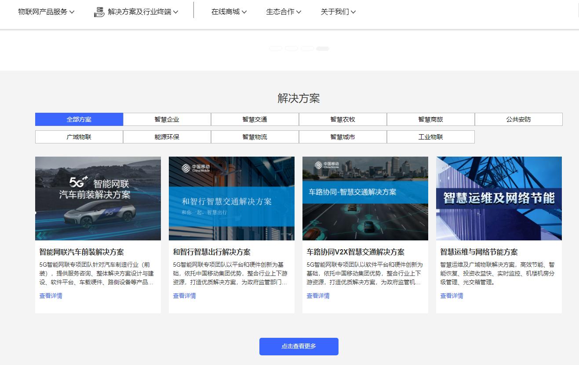Open the 智慧物流 solutions tab
The height and width of the screenshot is (365, 579).
pos(255,136)
